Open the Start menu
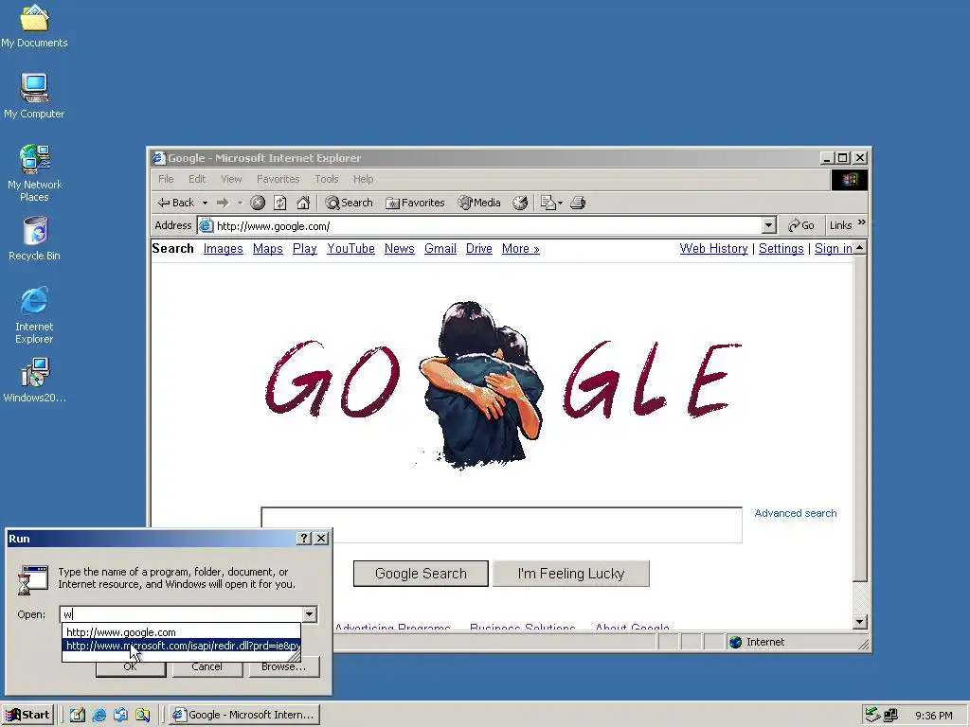970x727 pixels. click(27, 715)
